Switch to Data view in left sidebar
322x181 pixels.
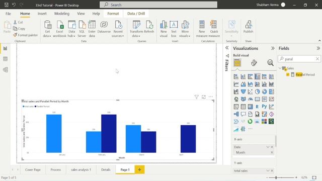coord(6,59)
